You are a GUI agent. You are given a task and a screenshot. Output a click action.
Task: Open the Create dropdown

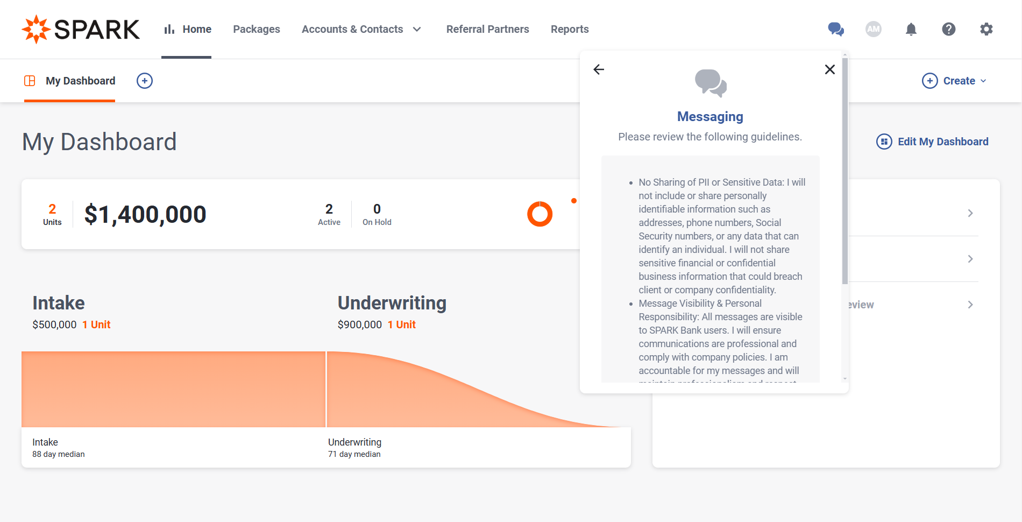coord(955,81)
